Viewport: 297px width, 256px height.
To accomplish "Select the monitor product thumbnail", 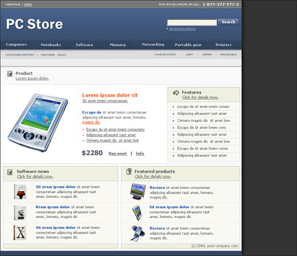I will tap(137, 192).
